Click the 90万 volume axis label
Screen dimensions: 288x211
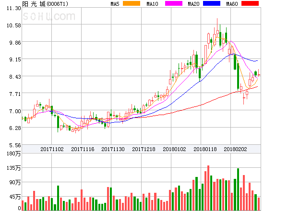tap(15, 182)
